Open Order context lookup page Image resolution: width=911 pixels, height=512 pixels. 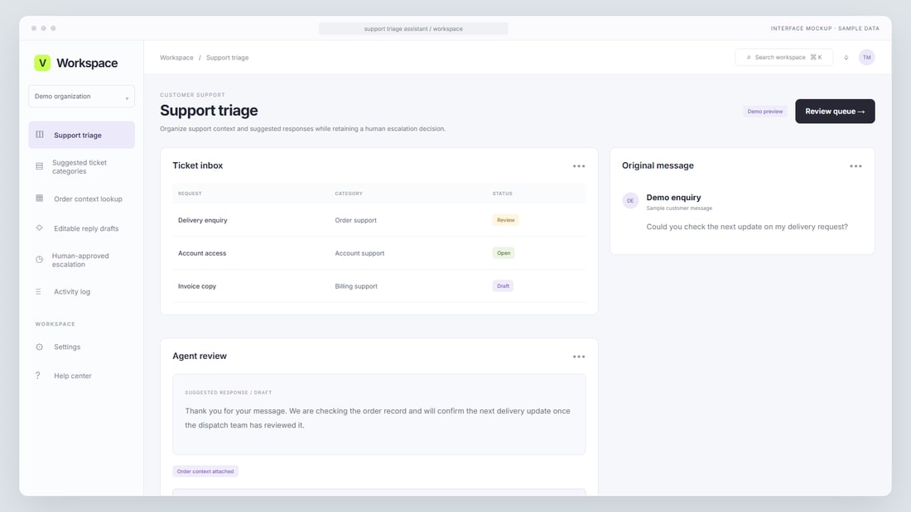81,199
